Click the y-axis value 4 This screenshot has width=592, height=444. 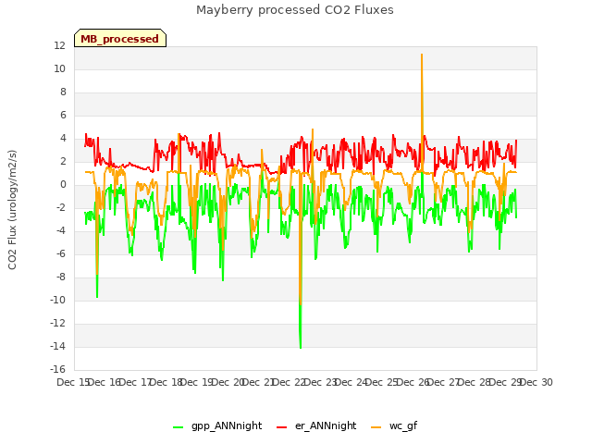click(63, 138)
